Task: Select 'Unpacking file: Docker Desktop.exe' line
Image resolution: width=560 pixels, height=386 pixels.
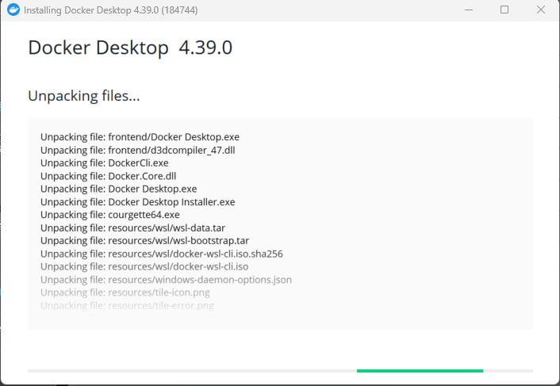Action: pos(118,189)
